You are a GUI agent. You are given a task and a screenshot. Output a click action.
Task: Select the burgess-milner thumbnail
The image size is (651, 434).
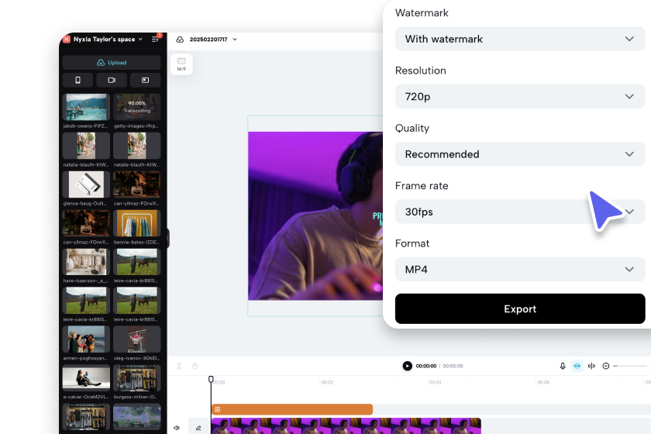tap(137, 378)
